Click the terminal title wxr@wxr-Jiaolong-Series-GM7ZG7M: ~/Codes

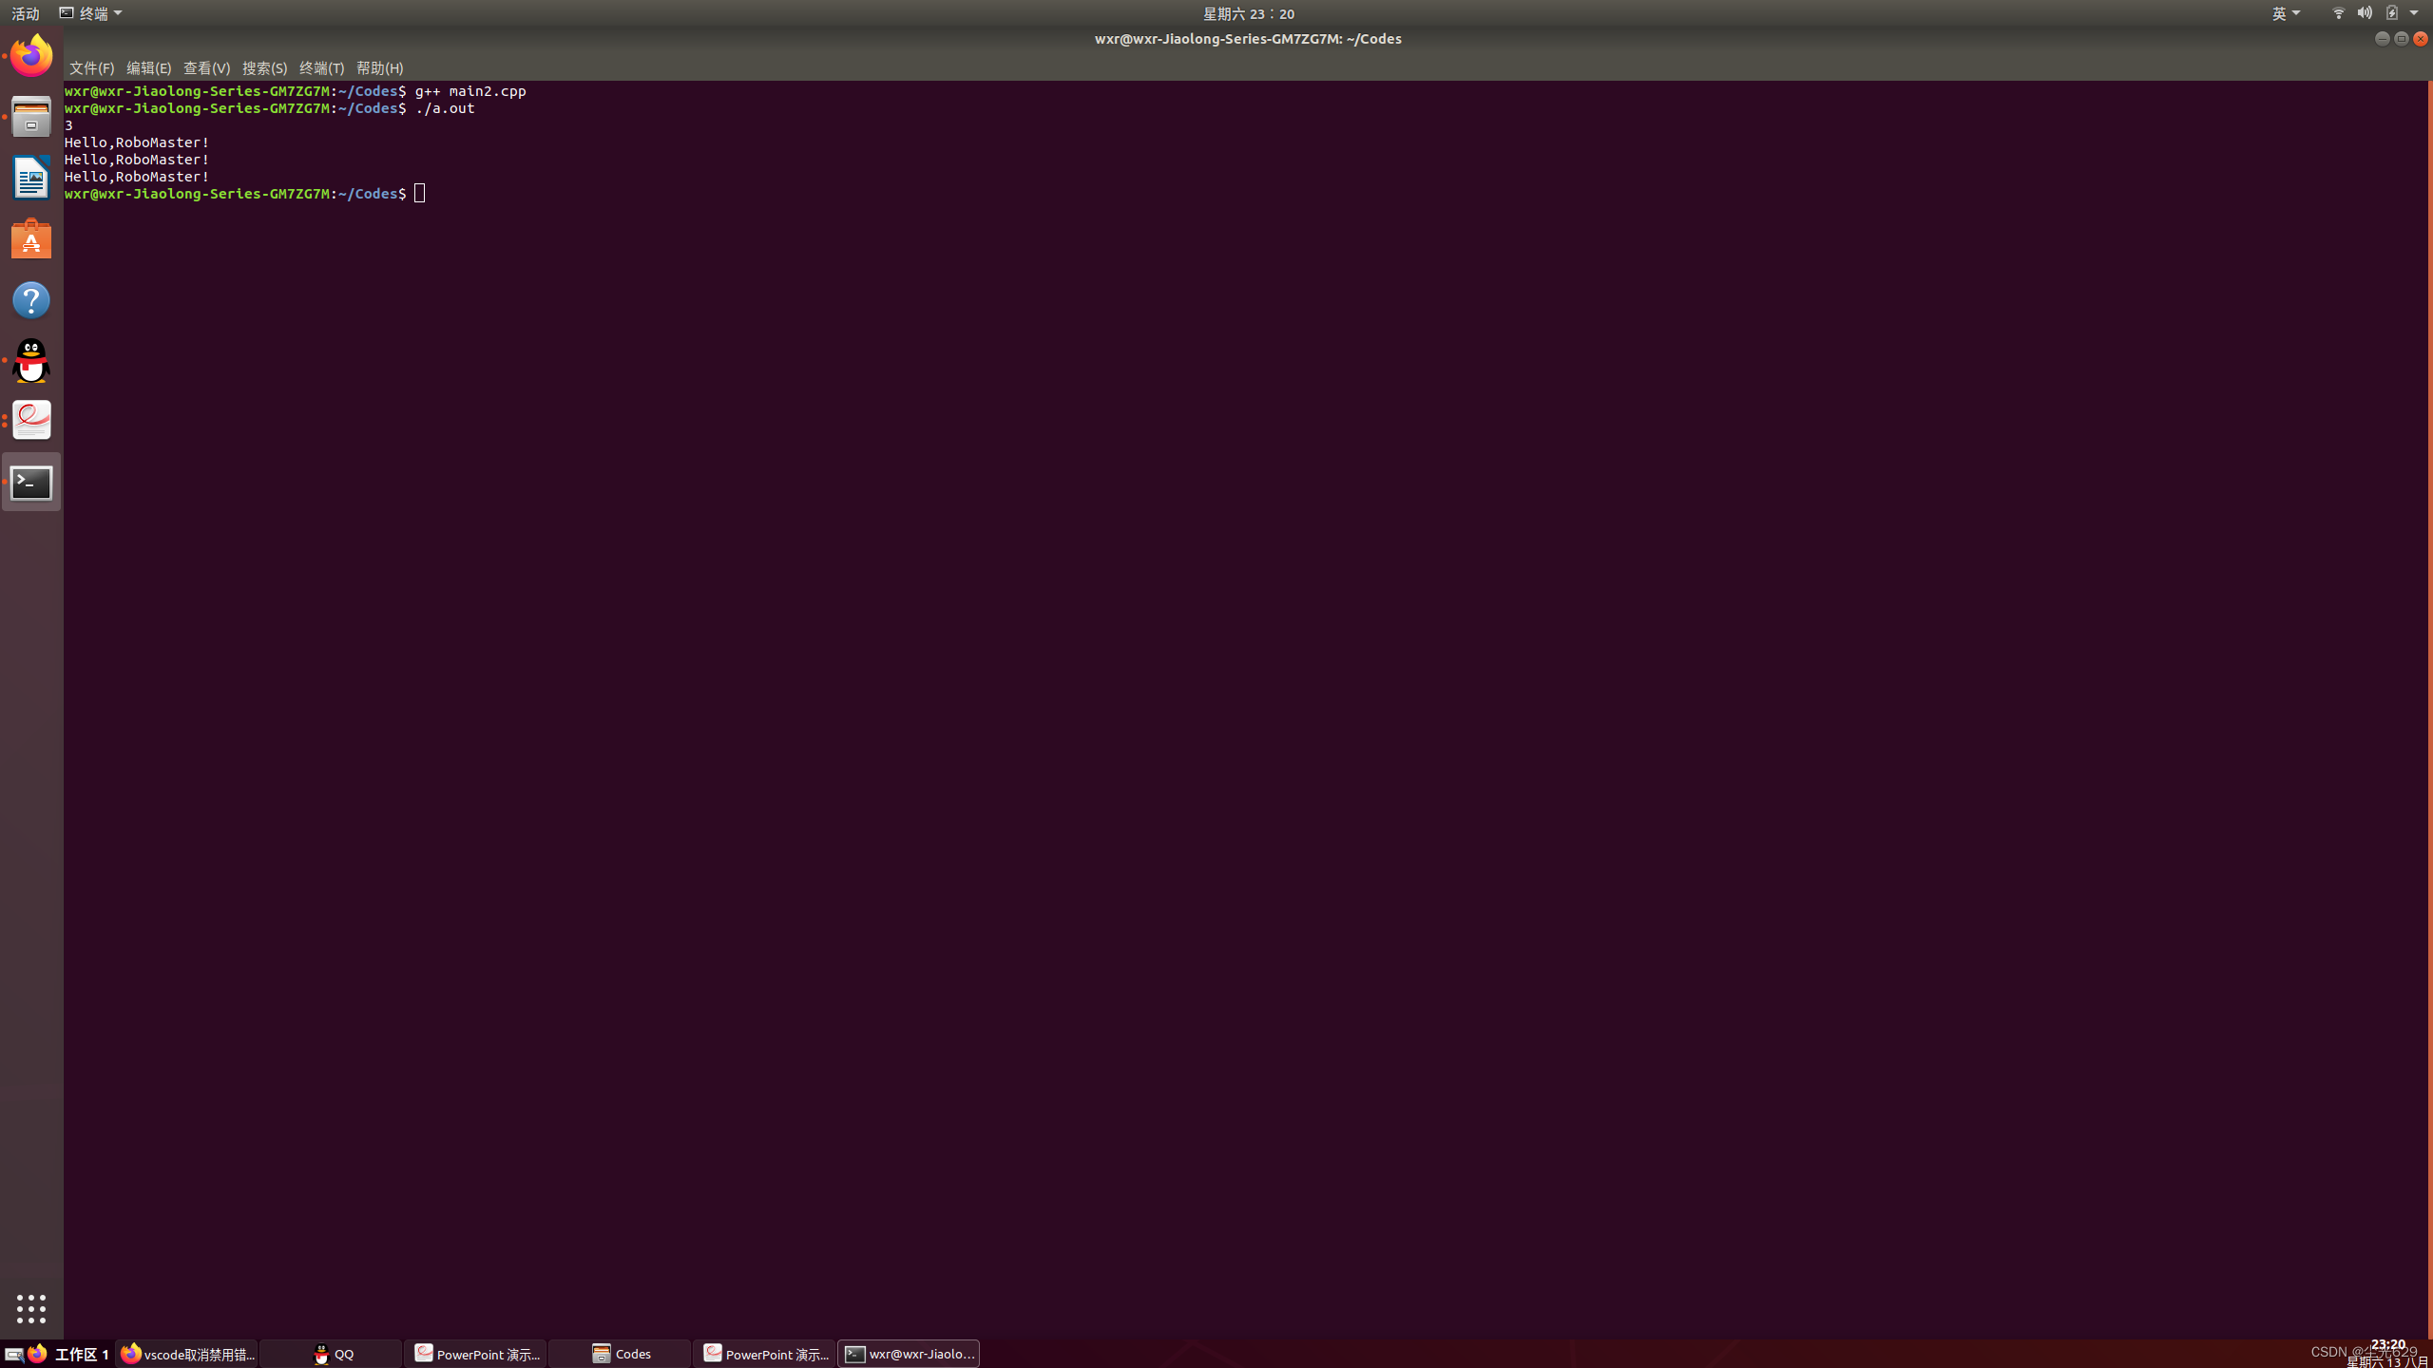click(1248, 39)
